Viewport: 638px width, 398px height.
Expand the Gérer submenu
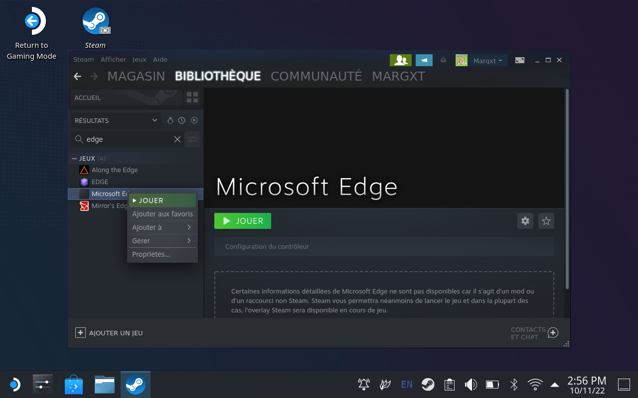(x=162, y=241)
